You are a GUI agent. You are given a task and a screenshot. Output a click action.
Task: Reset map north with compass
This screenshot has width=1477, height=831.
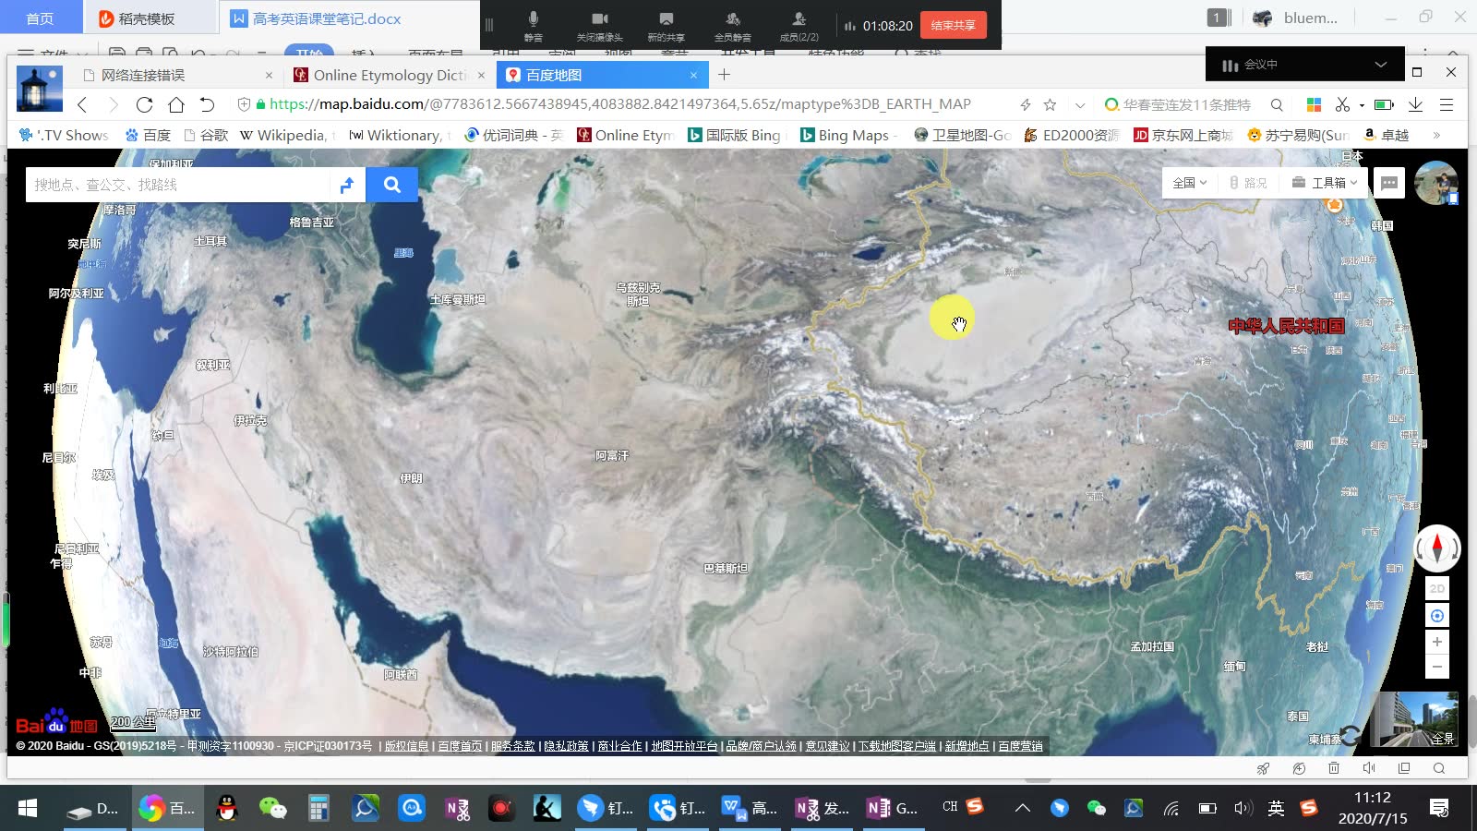click(1436, 548)
